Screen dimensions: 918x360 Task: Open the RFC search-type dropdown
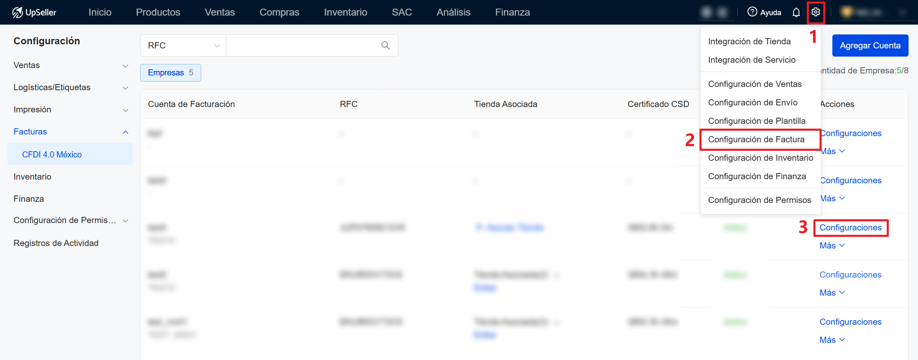pos(183,46)
